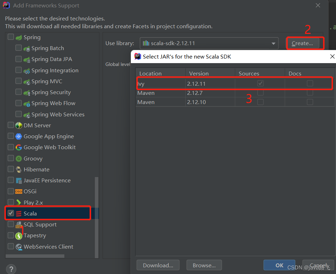Screen dimensions: 336x274
Task: Close the Add Frameworks Support dialog
Action: 318,5
